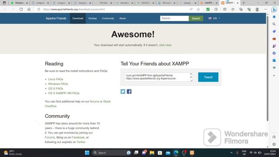Click the taskbar Search box
This screenshot has width=279, height=157.
pyautogui.click(x=111, y=153)
